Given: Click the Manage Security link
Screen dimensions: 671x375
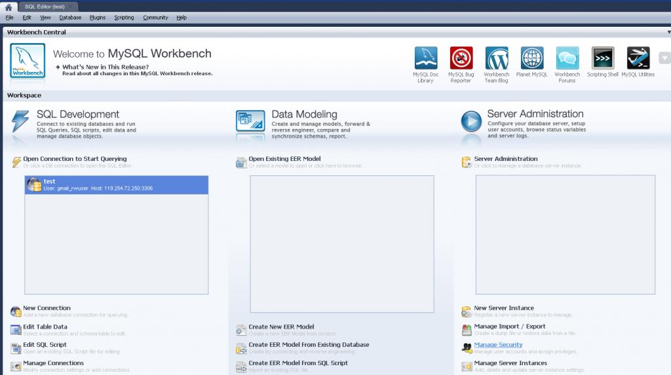Looking at the screenshot, I should (x=498, y=345).
